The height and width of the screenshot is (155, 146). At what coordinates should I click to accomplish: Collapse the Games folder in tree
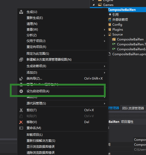[x=94, y=5]
